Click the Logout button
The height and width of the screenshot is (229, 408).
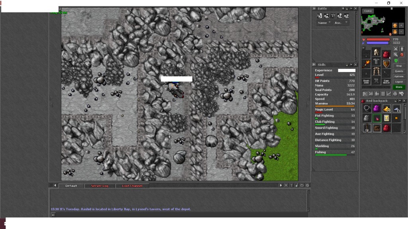point(399,82)
